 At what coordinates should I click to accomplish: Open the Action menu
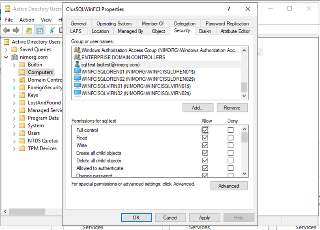point(27,20)
